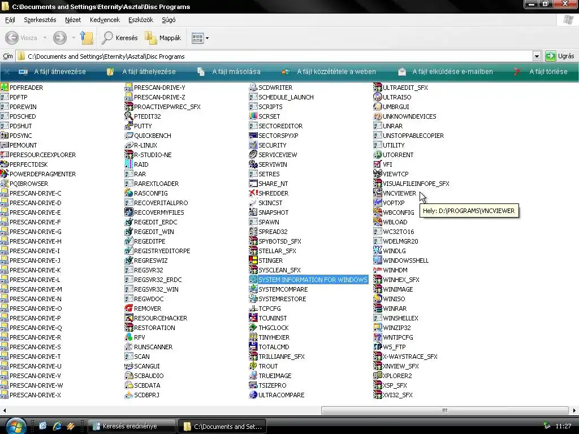Click the C:\Documents and Set... taskbar button
579x434 pixels.
(x=222, y=426)
